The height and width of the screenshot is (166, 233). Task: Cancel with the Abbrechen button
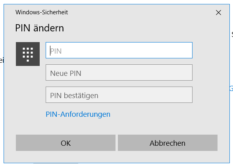[x=168, y=143]
